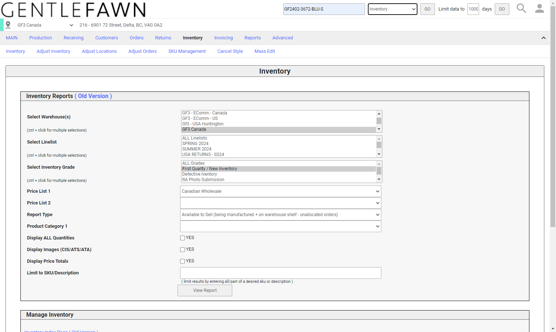Open the Price List 1 dropdown
This screenshot has height=332, width=556.
(281, 191)
